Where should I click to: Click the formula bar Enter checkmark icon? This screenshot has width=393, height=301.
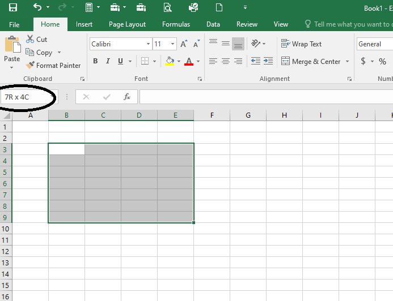(x=107, y=97)
